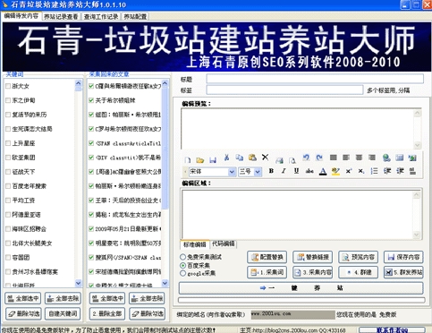This screenshot has height=333, width=432.
Task: Switch to 查询工作记录 tab
Action: [x=101, y=17]
